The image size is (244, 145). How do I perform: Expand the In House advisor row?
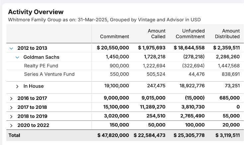point(18,86)
